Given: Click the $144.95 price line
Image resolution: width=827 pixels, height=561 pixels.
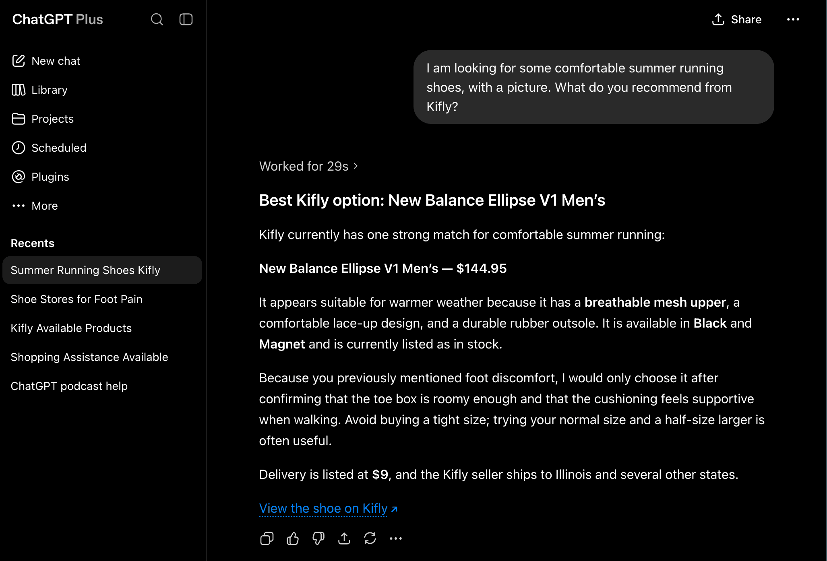Looking at the screenshot, I should click(x=383, y=268).
